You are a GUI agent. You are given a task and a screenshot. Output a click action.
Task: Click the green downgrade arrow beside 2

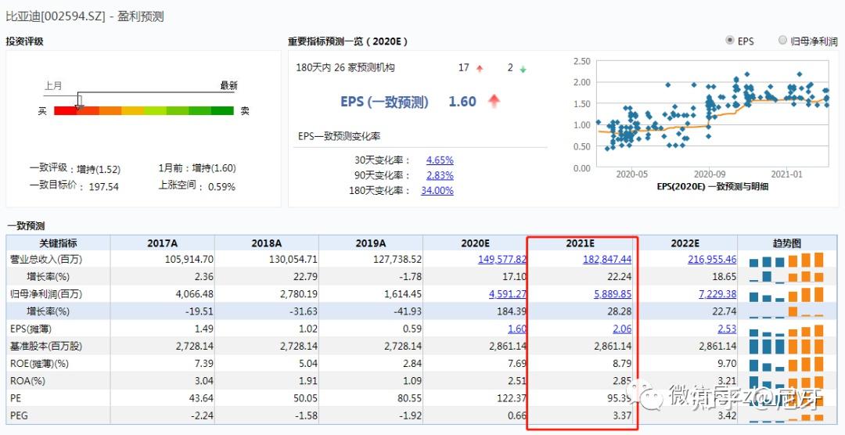pyautogui.click(x=523, y=69)
